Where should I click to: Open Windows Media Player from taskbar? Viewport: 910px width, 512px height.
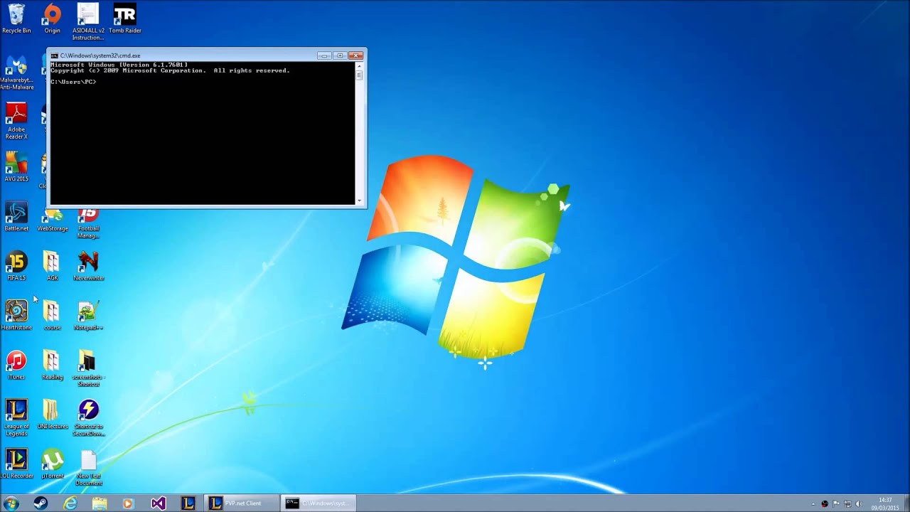click(x=128, y=503)
